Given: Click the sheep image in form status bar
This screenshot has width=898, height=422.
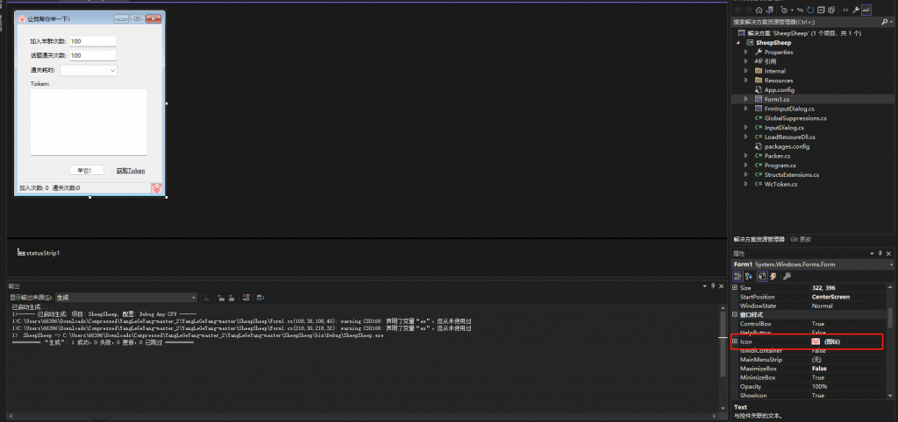Looking at the screenshot, I should click(156, 187).
